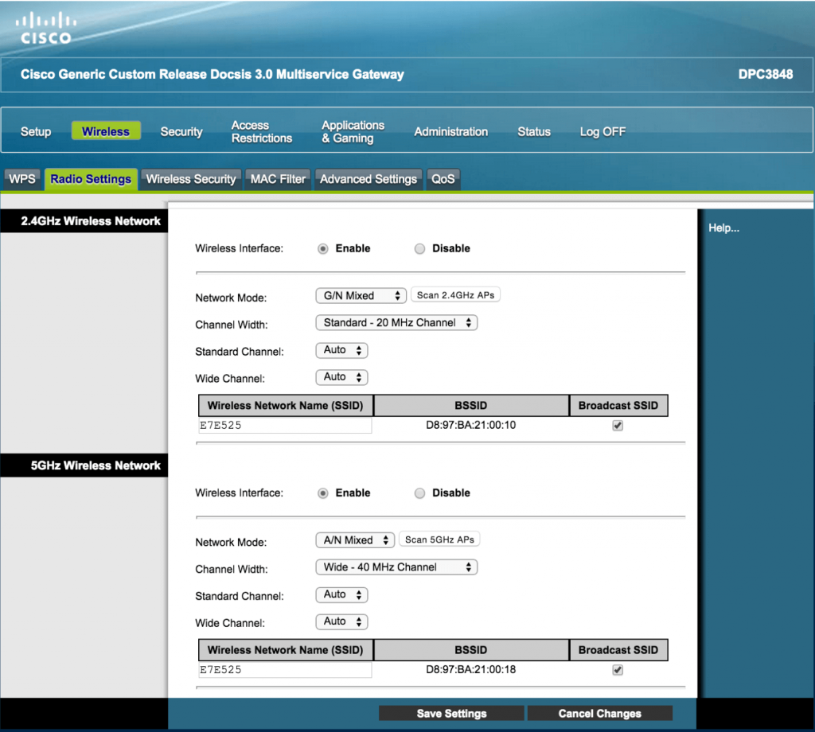Screen dimensions: 815x732
Task: Open the Standard Channel dropdown for 2.4GHz
Action: 341,350
